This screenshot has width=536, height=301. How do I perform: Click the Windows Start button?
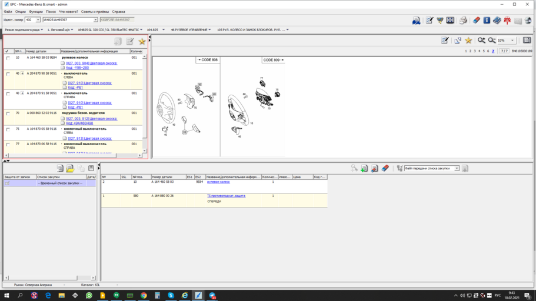(x=6, y=296)
